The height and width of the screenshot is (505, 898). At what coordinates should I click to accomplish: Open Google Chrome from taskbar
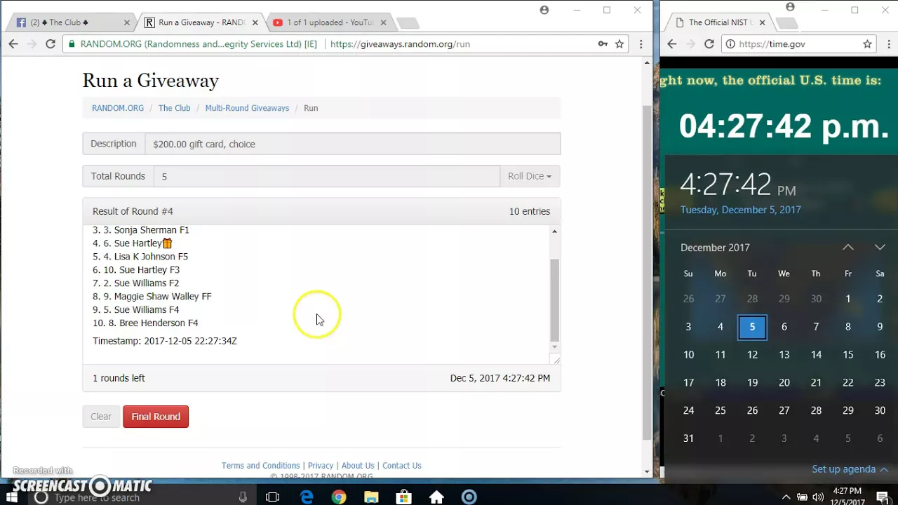[x=339, y=497]
